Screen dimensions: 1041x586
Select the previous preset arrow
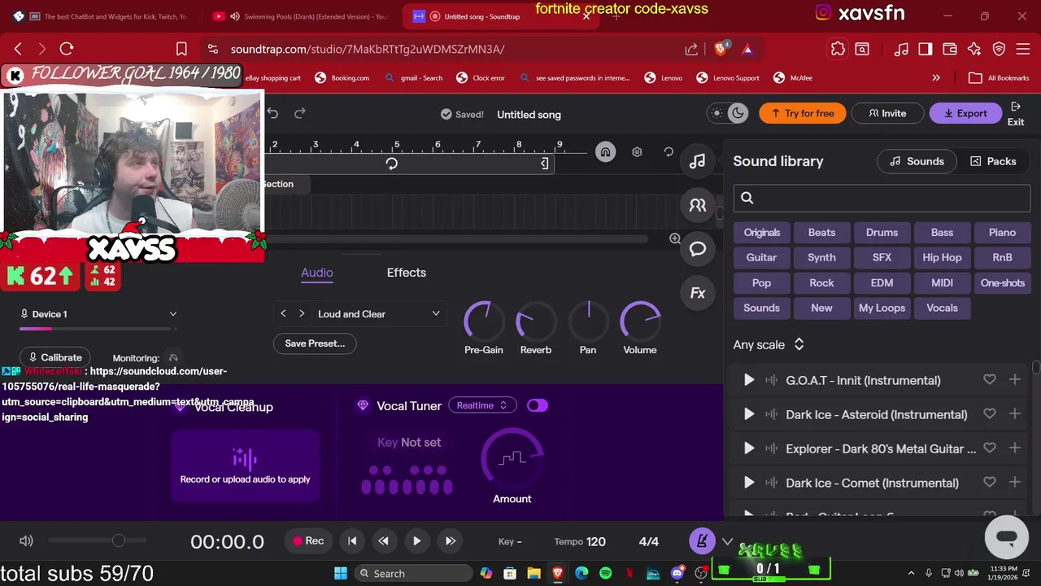tap(283, 314)
